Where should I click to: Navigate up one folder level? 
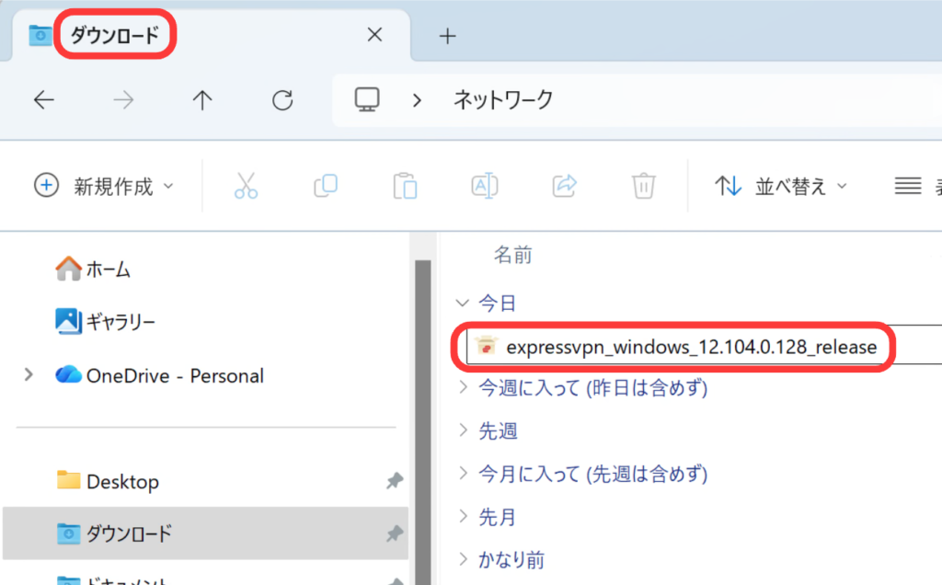tap(202, 99)
